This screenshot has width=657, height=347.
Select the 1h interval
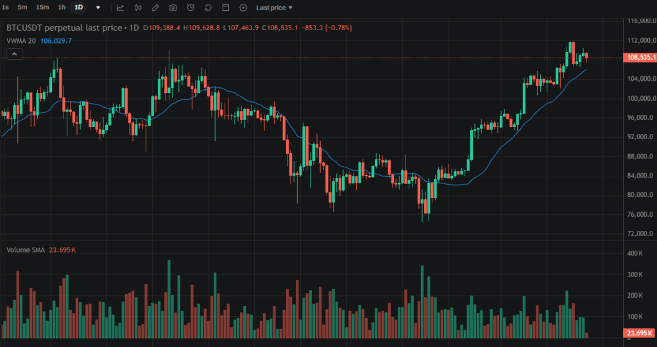(x=62, y=8)
